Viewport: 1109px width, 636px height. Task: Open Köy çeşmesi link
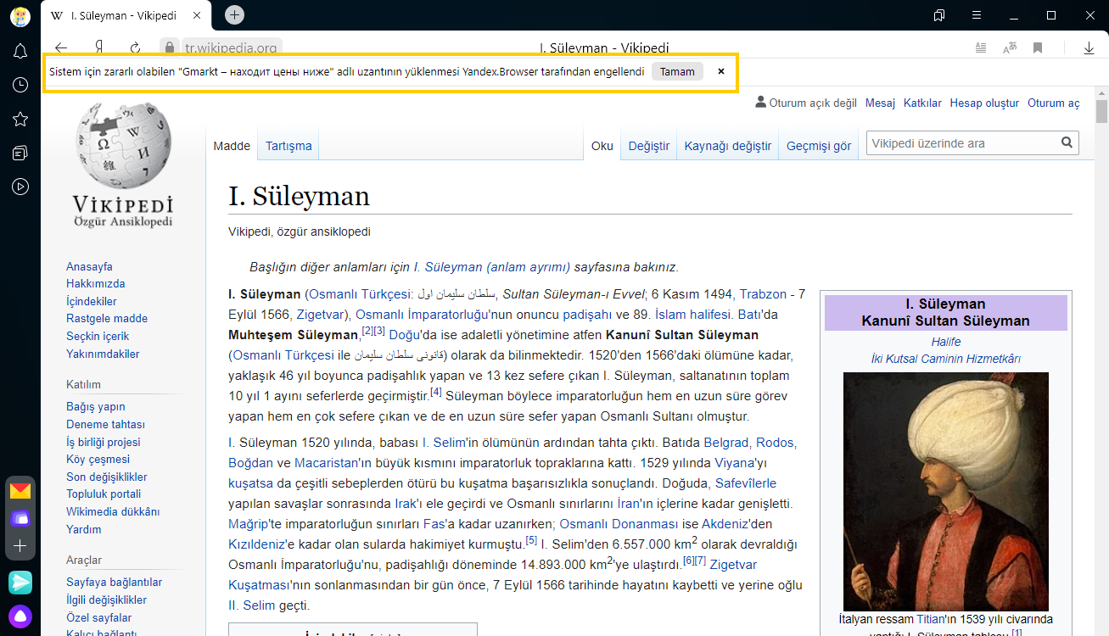point(98,459)
